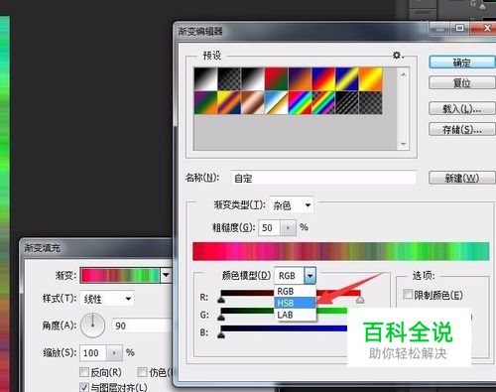Choose HSB from the color model list
The image size is (496, 392).
tap(295, 303)
